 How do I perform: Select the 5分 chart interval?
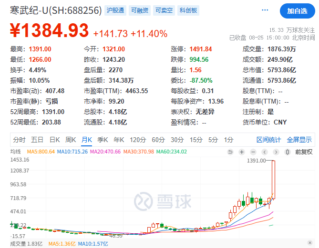point(213,140)
